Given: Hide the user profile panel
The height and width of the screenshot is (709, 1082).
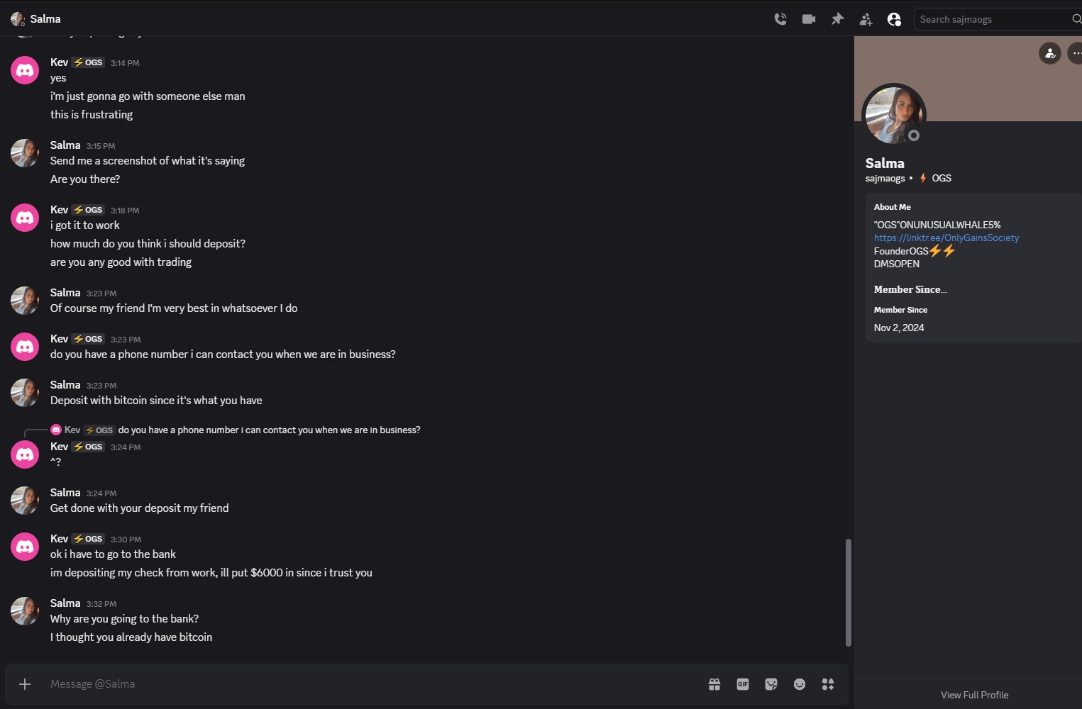Looking at the screenshot, I should click(894, 19).
